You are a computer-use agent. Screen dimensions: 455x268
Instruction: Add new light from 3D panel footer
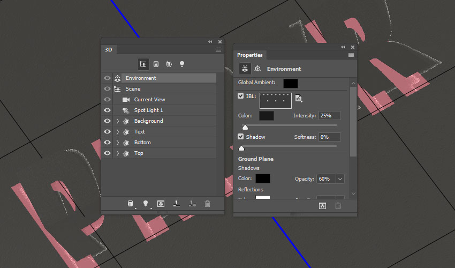[146, 204]
